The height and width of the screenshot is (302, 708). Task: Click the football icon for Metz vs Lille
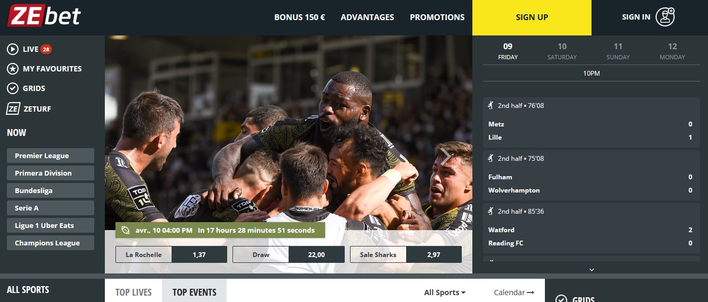(491, 105)
